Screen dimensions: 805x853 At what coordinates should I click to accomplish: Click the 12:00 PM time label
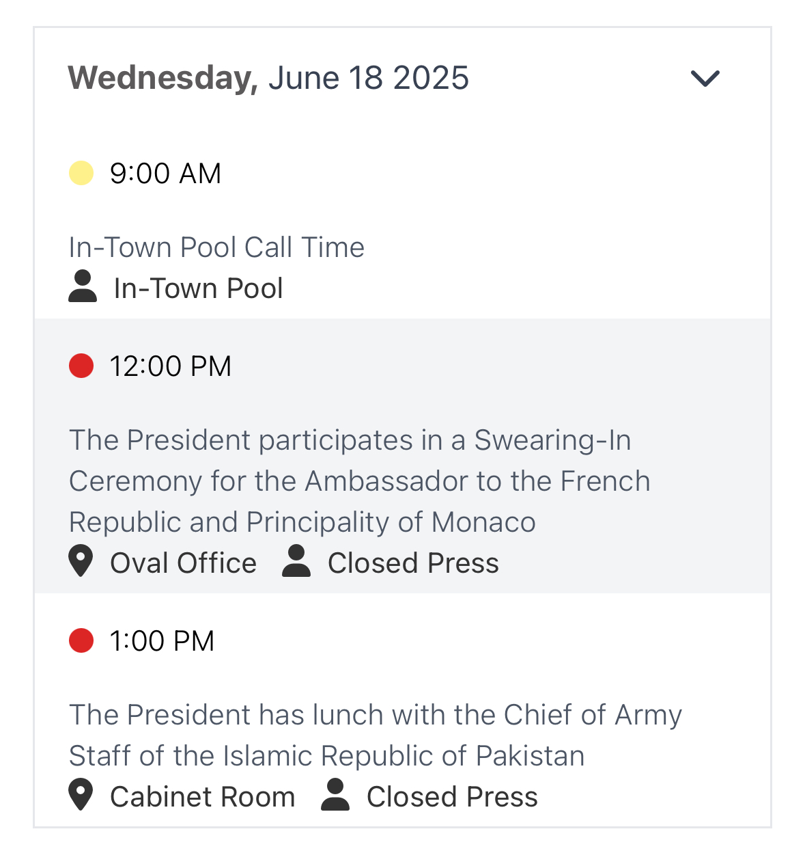[x=171, y=366]
